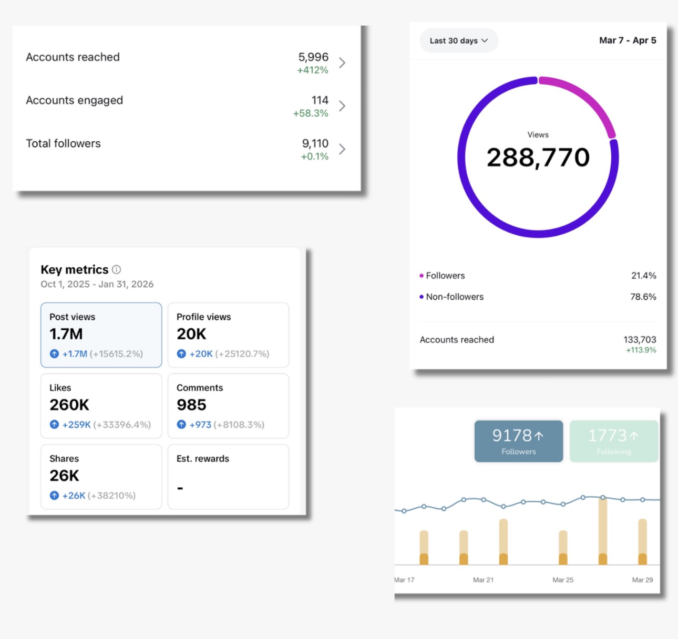This screenshot has height=639, width=678.
Task: Toggle the 1773 Following chart button
Action: 614,441
